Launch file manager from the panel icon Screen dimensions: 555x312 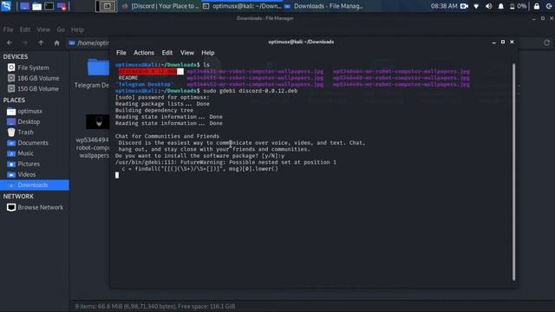[x=36, y=6]
